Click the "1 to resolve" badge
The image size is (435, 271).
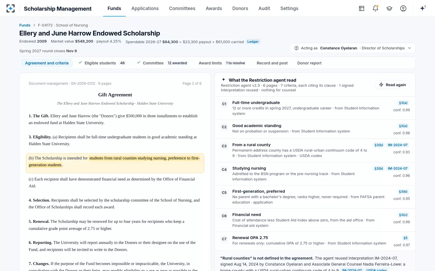coord(235,63)
